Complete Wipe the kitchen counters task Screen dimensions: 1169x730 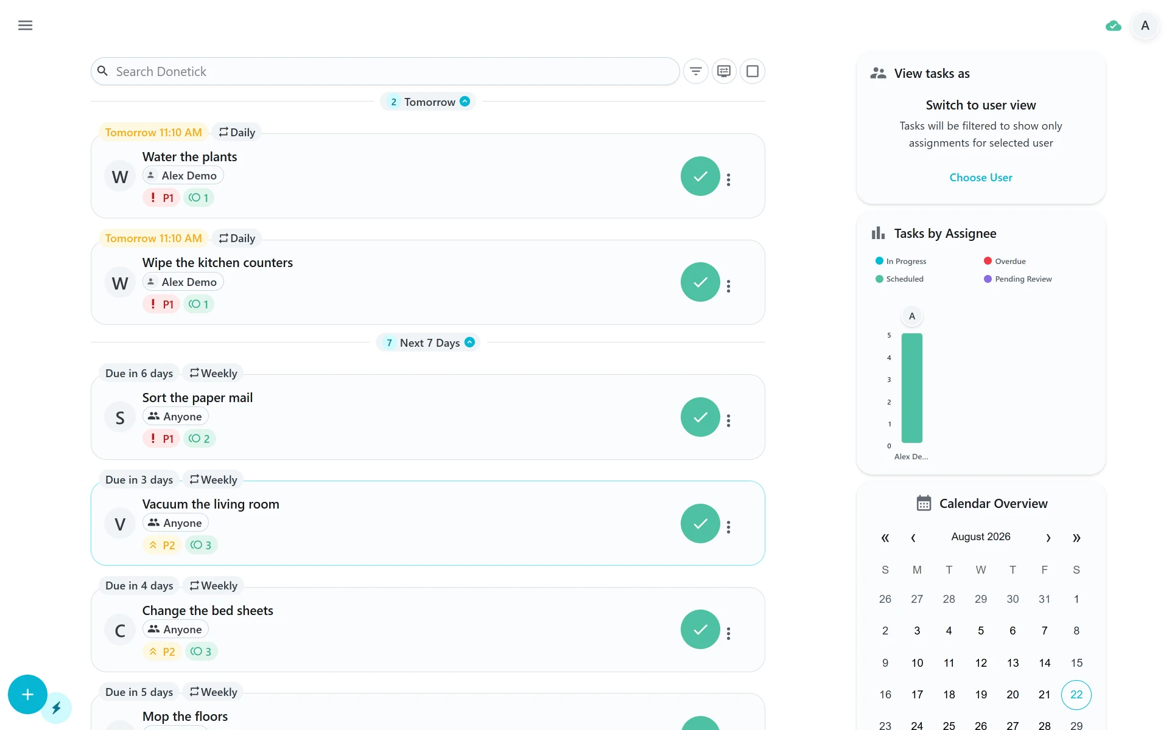tap(700, 282)
